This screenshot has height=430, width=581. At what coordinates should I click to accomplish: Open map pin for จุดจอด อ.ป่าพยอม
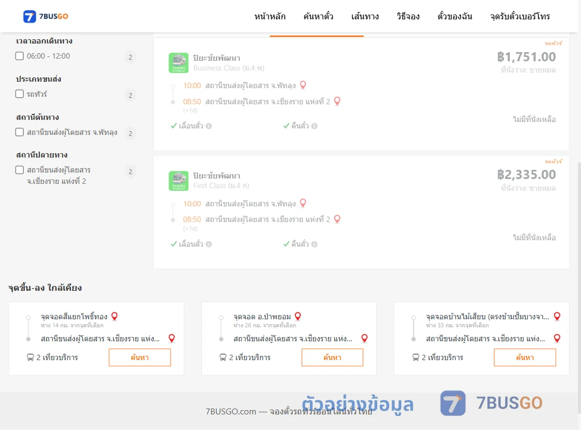pos(298,316)
